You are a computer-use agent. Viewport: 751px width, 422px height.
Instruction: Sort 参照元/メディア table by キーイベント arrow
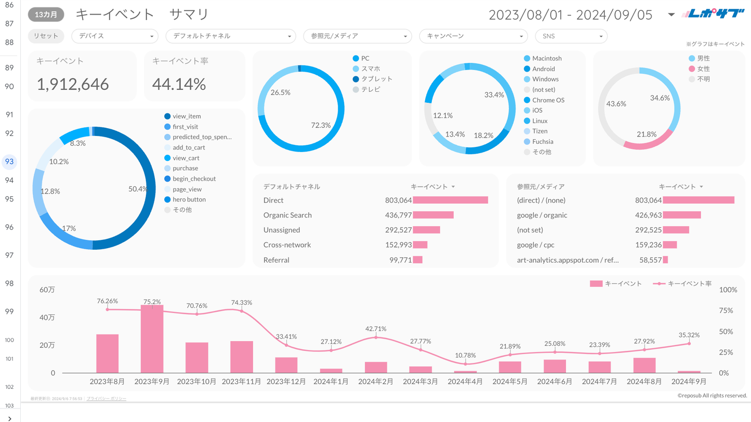coord(702,187)
